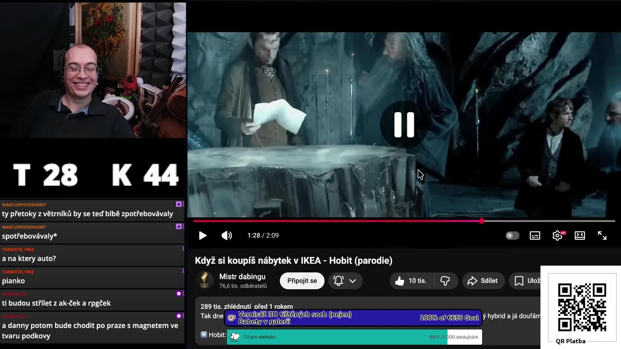Switch to theater mode
621x349 pixels.
580,236
